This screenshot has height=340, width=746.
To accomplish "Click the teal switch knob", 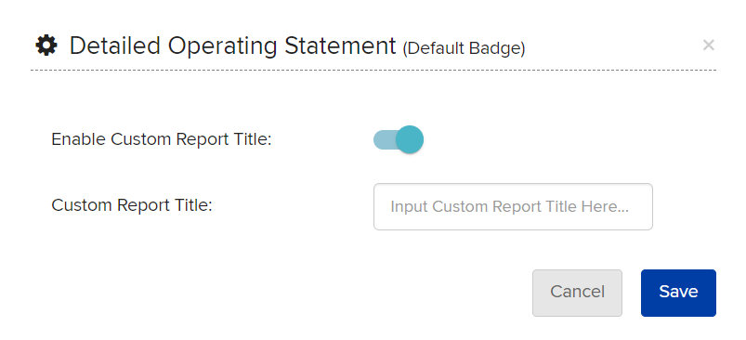I will click(409, 139).
